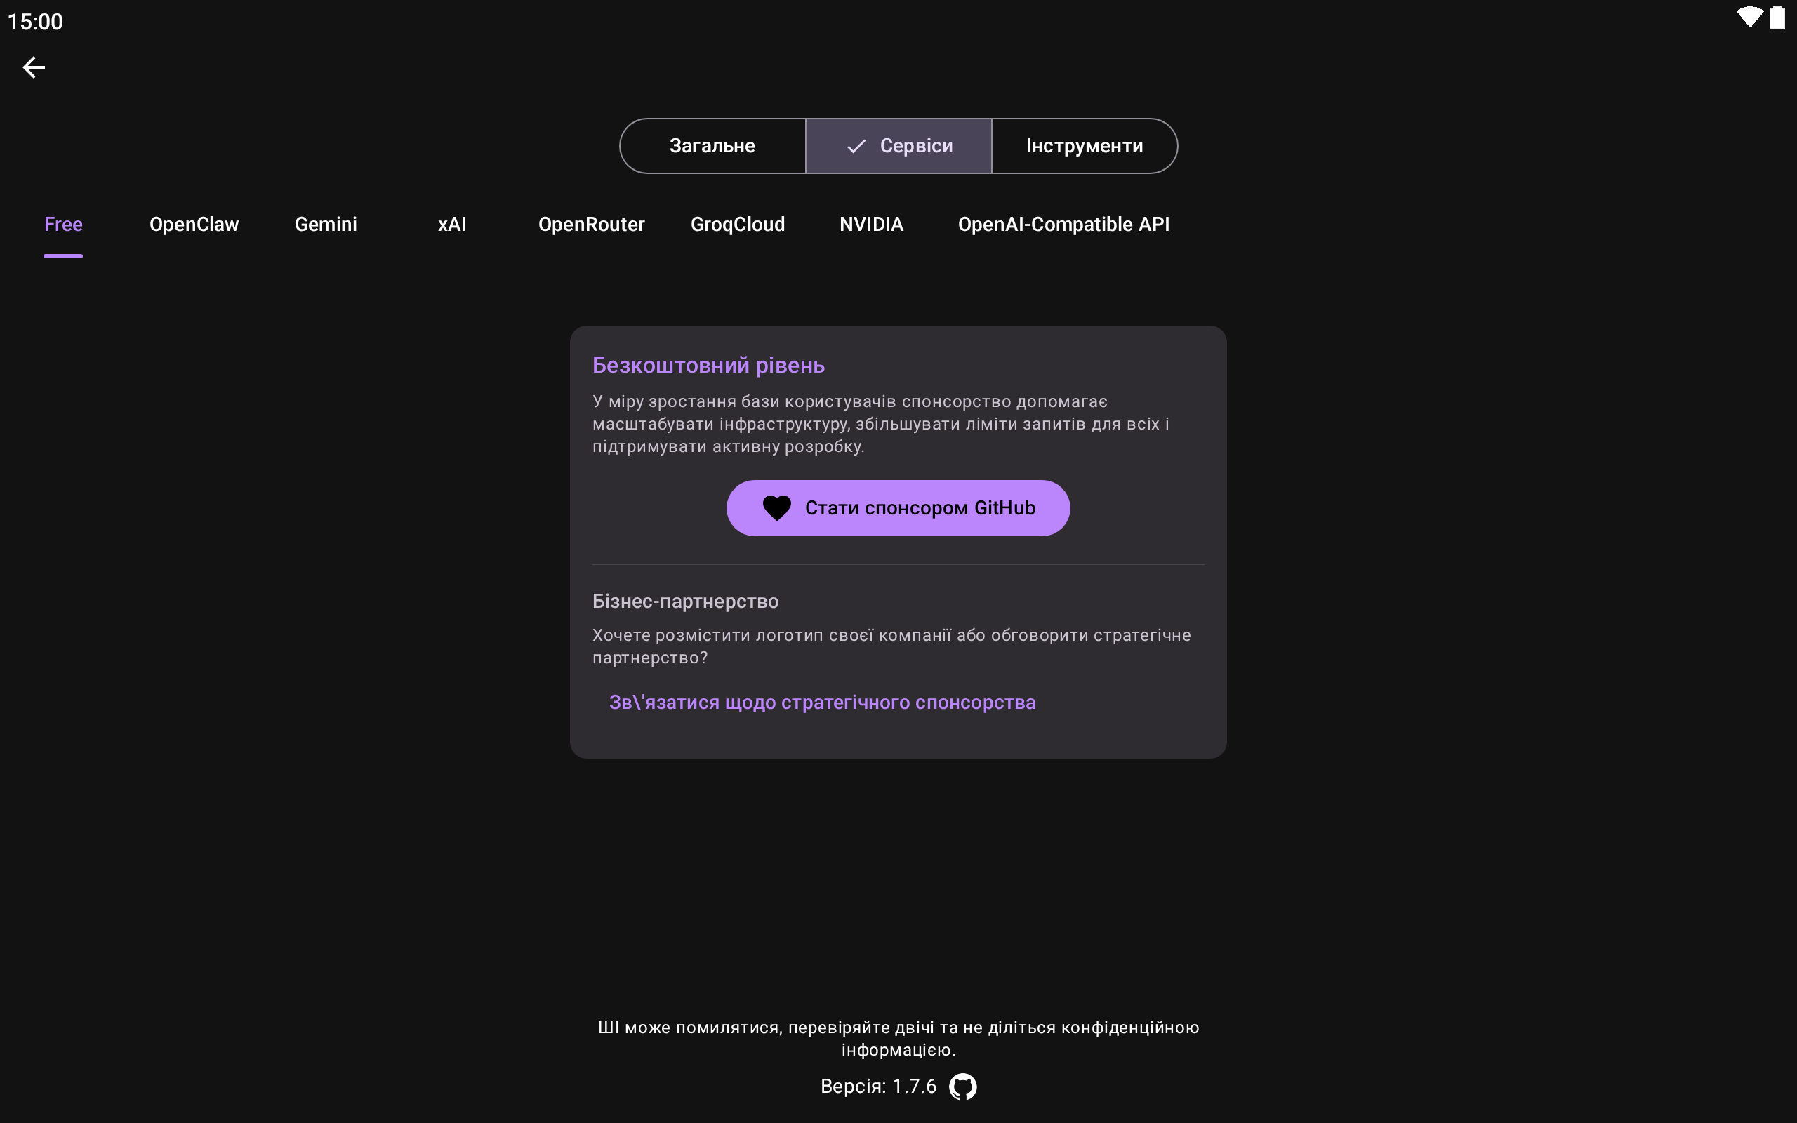Go to the xAI tab
The image size is (1797, 1123).
[452, 225]
